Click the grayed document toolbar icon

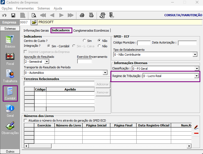pos(23,15)
